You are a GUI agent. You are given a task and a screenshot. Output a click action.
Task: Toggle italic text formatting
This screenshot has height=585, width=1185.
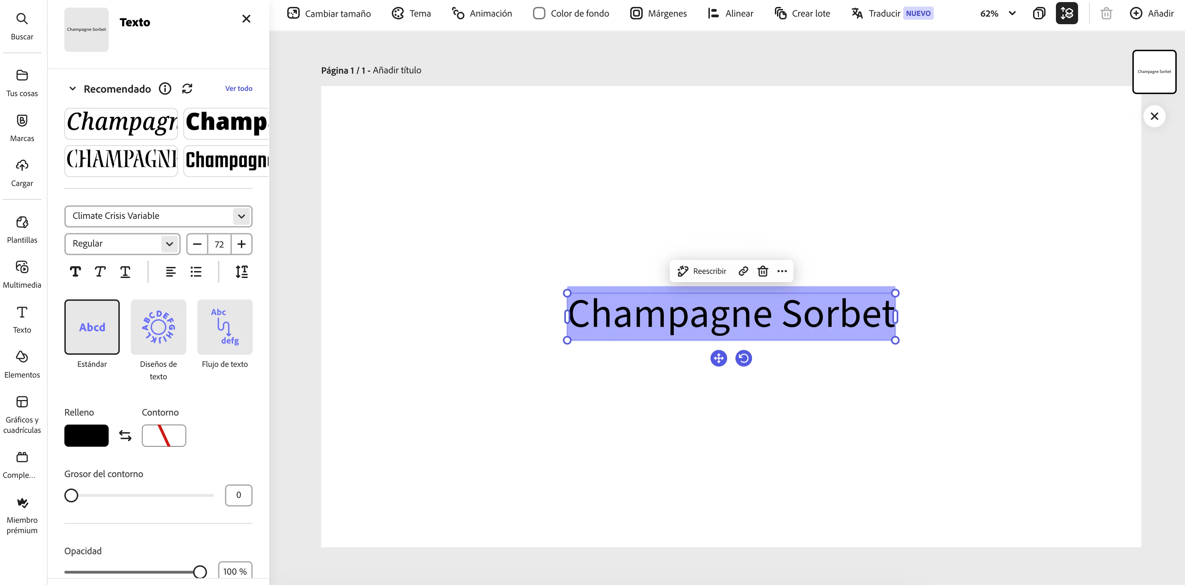(100, 272)
